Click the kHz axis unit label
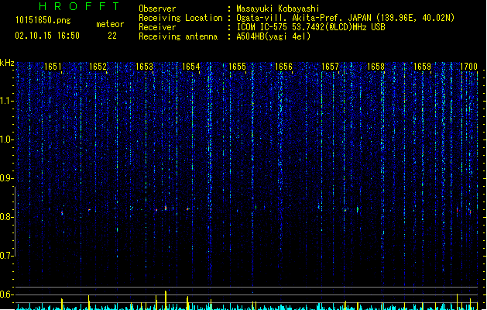This screenshot has width=487, height=310. [x=7, y=63]
